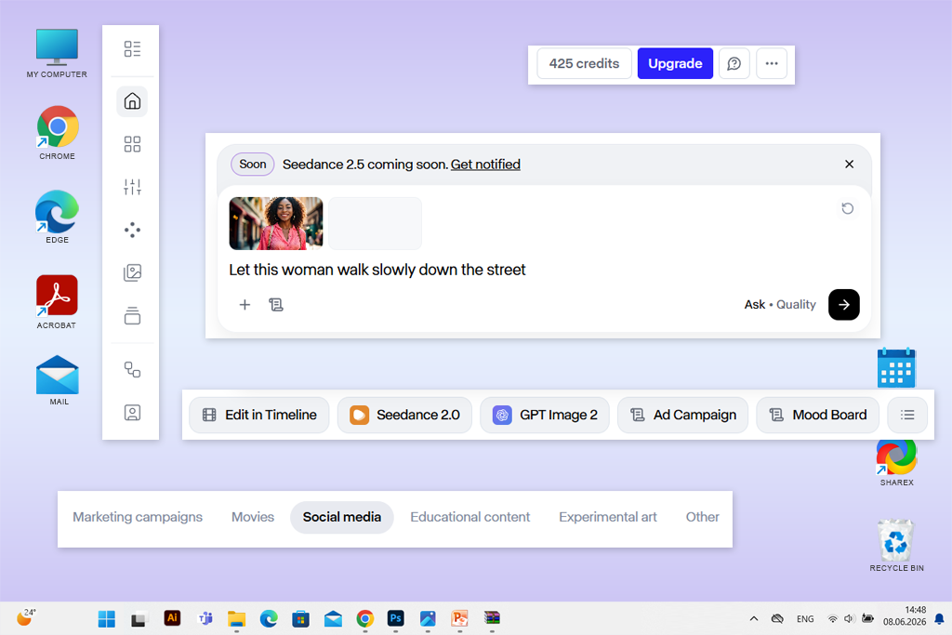Image resolution: width=952 pixels, height=635 pixels.
Task: Open Mail desktop icon
Action: [57, 380]
